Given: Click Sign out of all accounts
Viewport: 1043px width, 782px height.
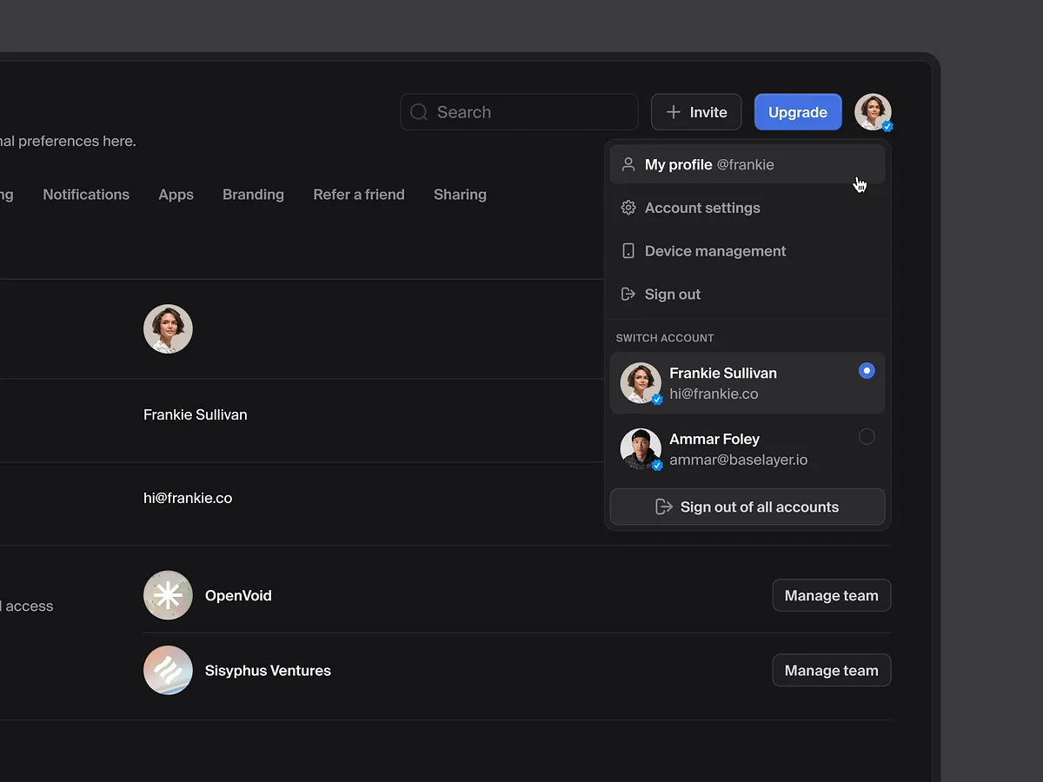Looking at the screenshot, I should click(x=747, y=507).
